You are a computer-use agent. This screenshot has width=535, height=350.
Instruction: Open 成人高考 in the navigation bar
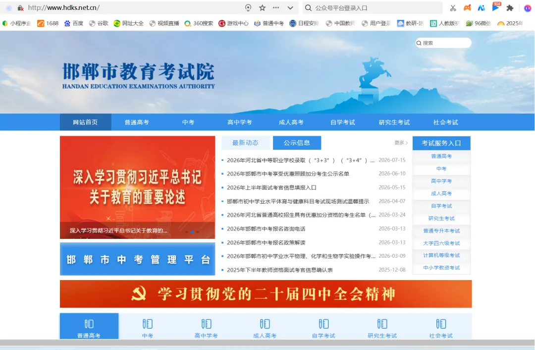[x=291, y=122]
